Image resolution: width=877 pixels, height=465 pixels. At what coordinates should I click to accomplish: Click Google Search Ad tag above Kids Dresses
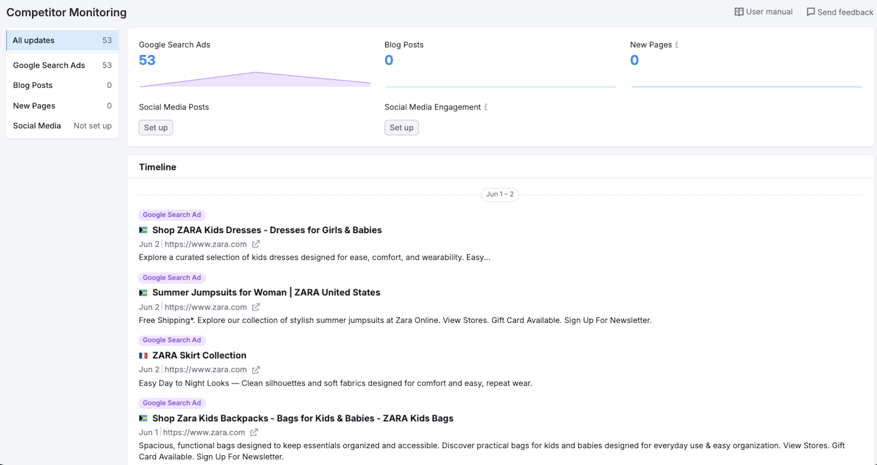pyautogui.click(x=172, y=215)
